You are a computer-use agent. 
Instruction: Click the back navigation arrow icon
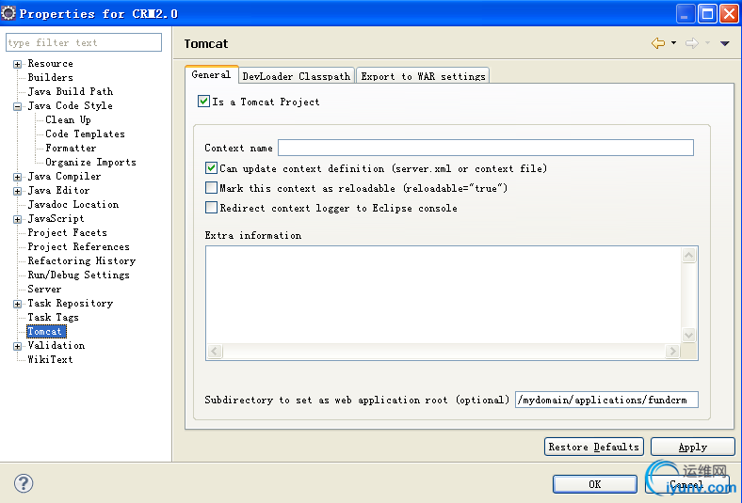coord(658,43)
